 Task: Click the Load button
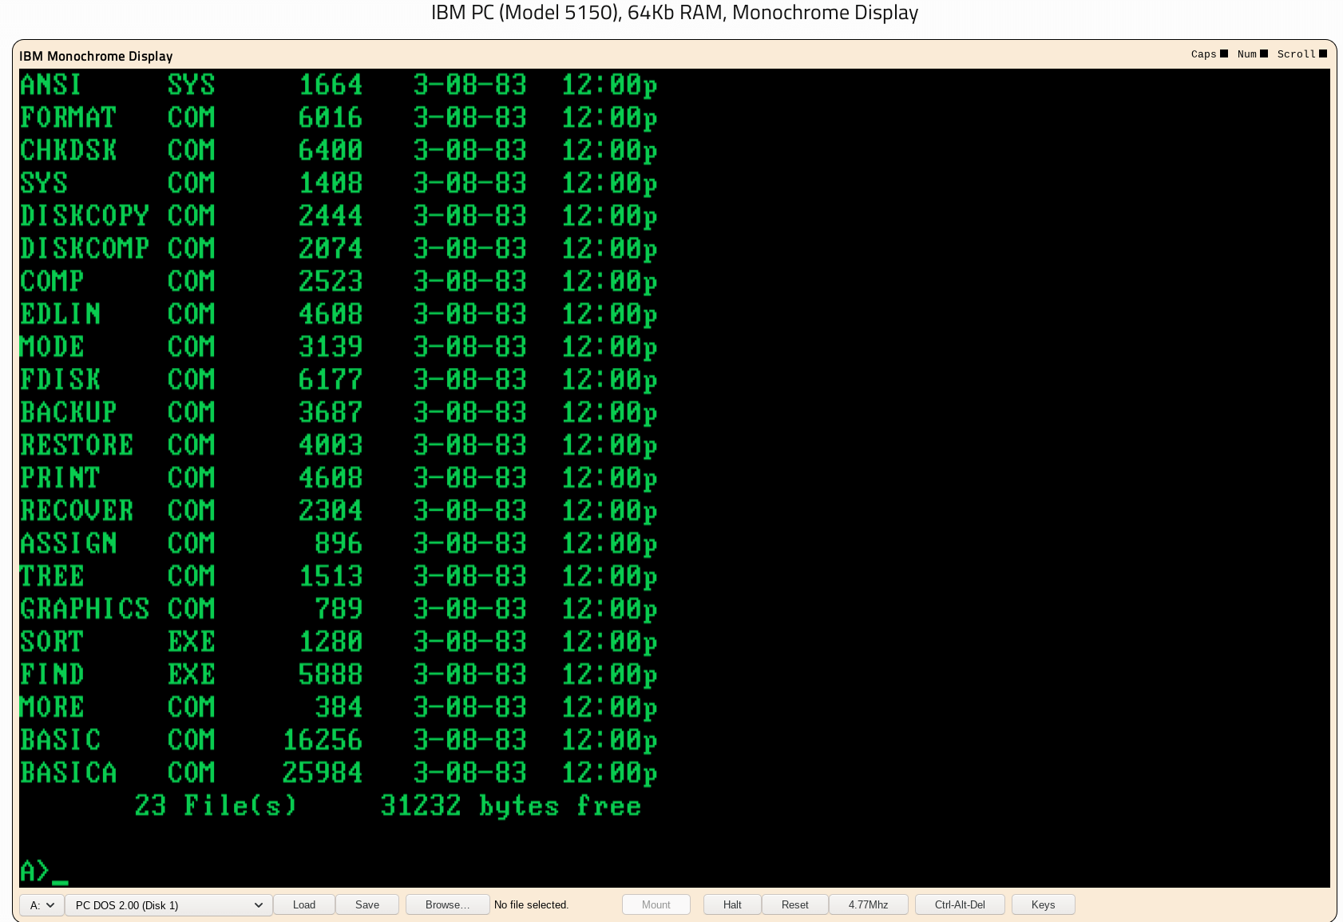tap(303, 904)
